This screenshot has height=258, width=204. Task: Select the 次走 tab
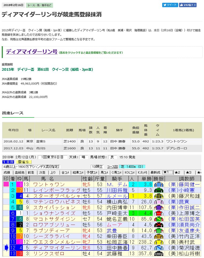[x=42, y=172]
